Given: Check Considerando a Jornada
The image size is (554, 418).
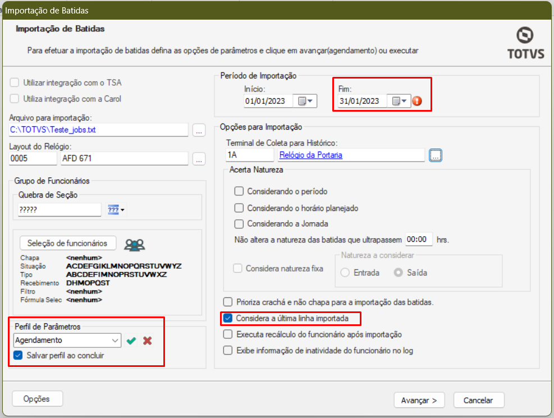Looking at the screenshot, I should pos(239,224).
